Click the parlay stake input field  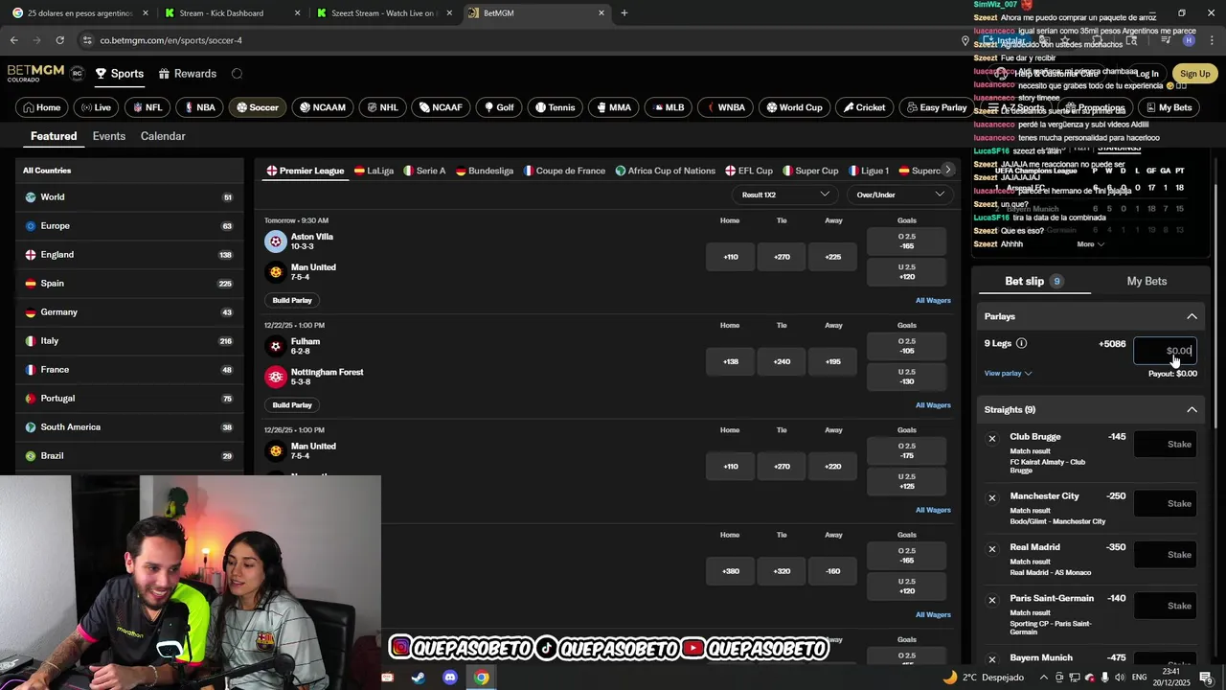1165,351
